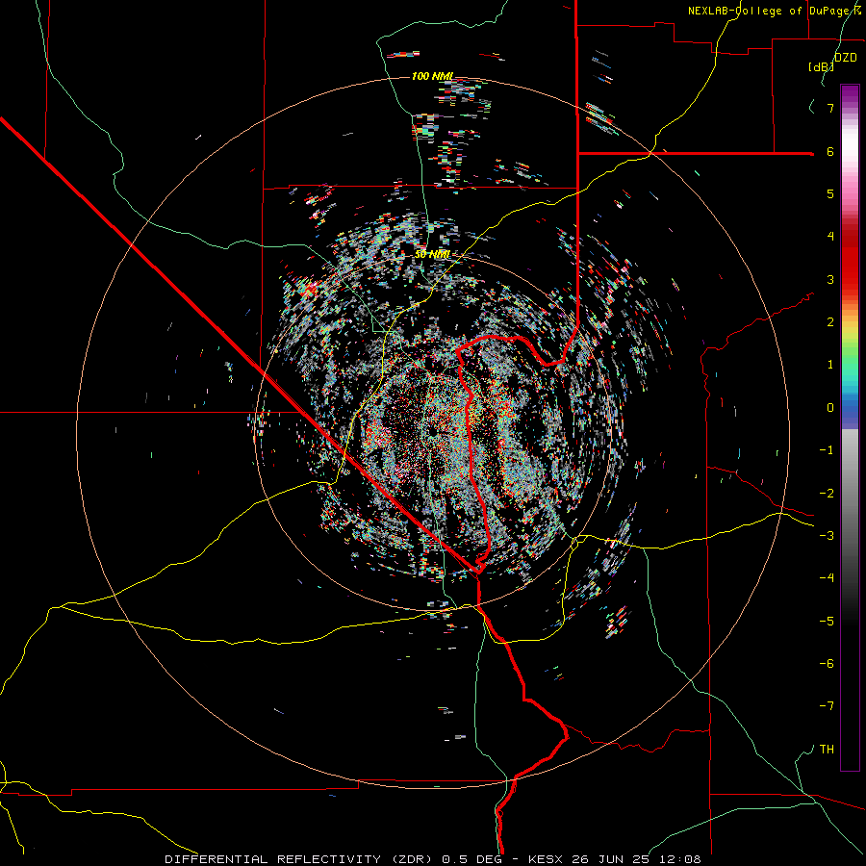Click the 3 value on color scale

pyautogui.click(x=830, y=279)
